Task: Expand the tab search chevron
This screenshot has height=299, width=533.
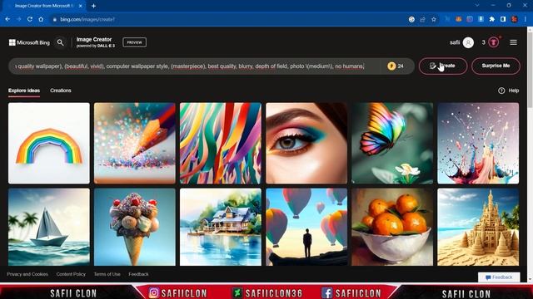Action: point(477,6)
